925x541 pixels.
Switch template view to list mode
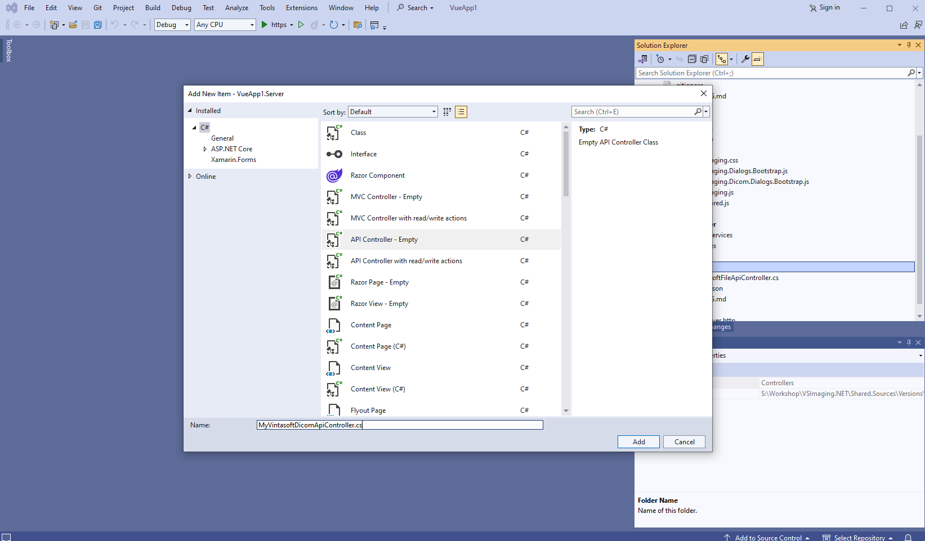pyautogui.click(x=461, y=112)
